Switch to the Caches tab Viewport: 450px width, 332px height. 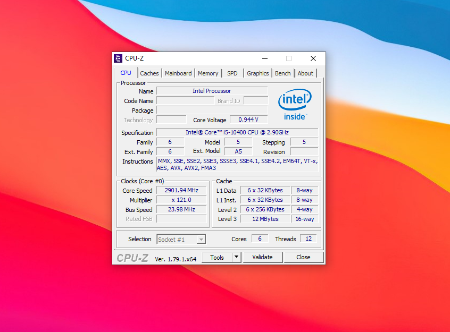click(149, 73)
